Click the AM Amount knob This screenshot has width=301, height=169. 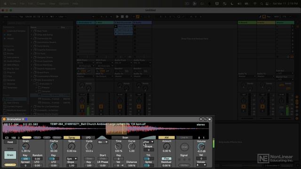[166, 146]
